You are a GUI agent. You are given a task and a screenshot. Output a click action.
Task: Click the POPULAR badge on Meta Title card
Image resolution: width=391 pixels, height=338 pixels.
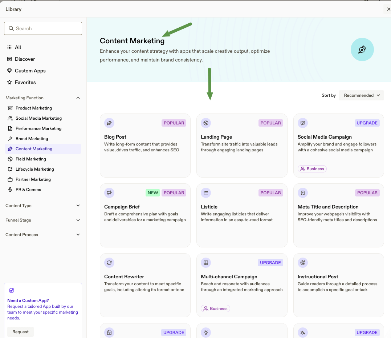click(367, 193)
